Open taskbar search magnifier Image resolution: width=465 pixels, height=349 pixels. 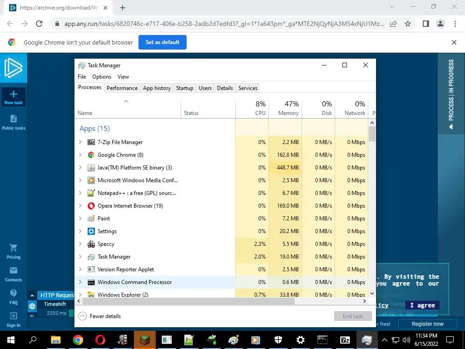33,339
